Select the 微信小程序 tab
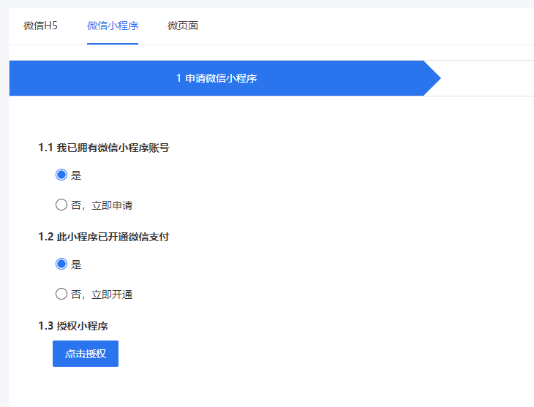 pos(113,26)
